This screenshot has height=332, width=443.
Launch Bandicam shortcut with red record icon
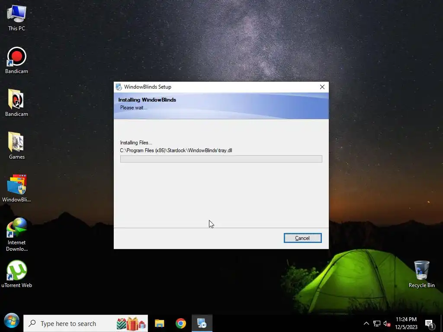tap(16, 61)
